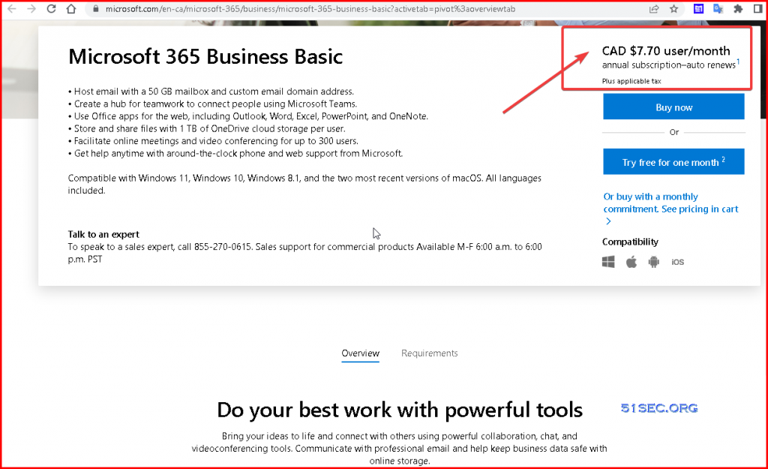This screenshot has width=768, height=469.
Task: Switch to the Requirements tab
Action: (430, 353)
